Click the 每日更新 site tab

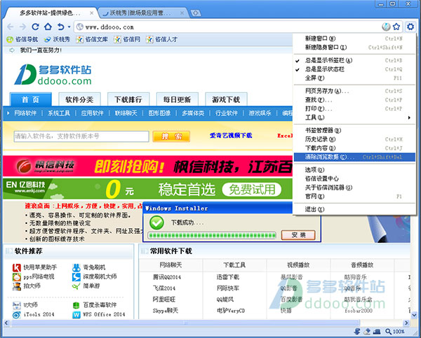[x=178, y=99]
